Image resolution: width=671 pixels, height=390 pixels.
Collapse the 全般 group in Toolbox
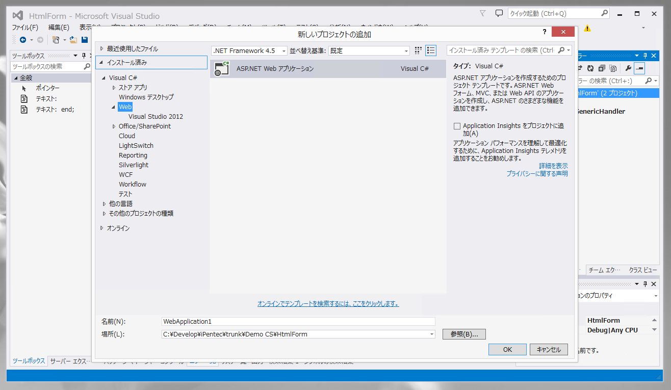(16, 78)
